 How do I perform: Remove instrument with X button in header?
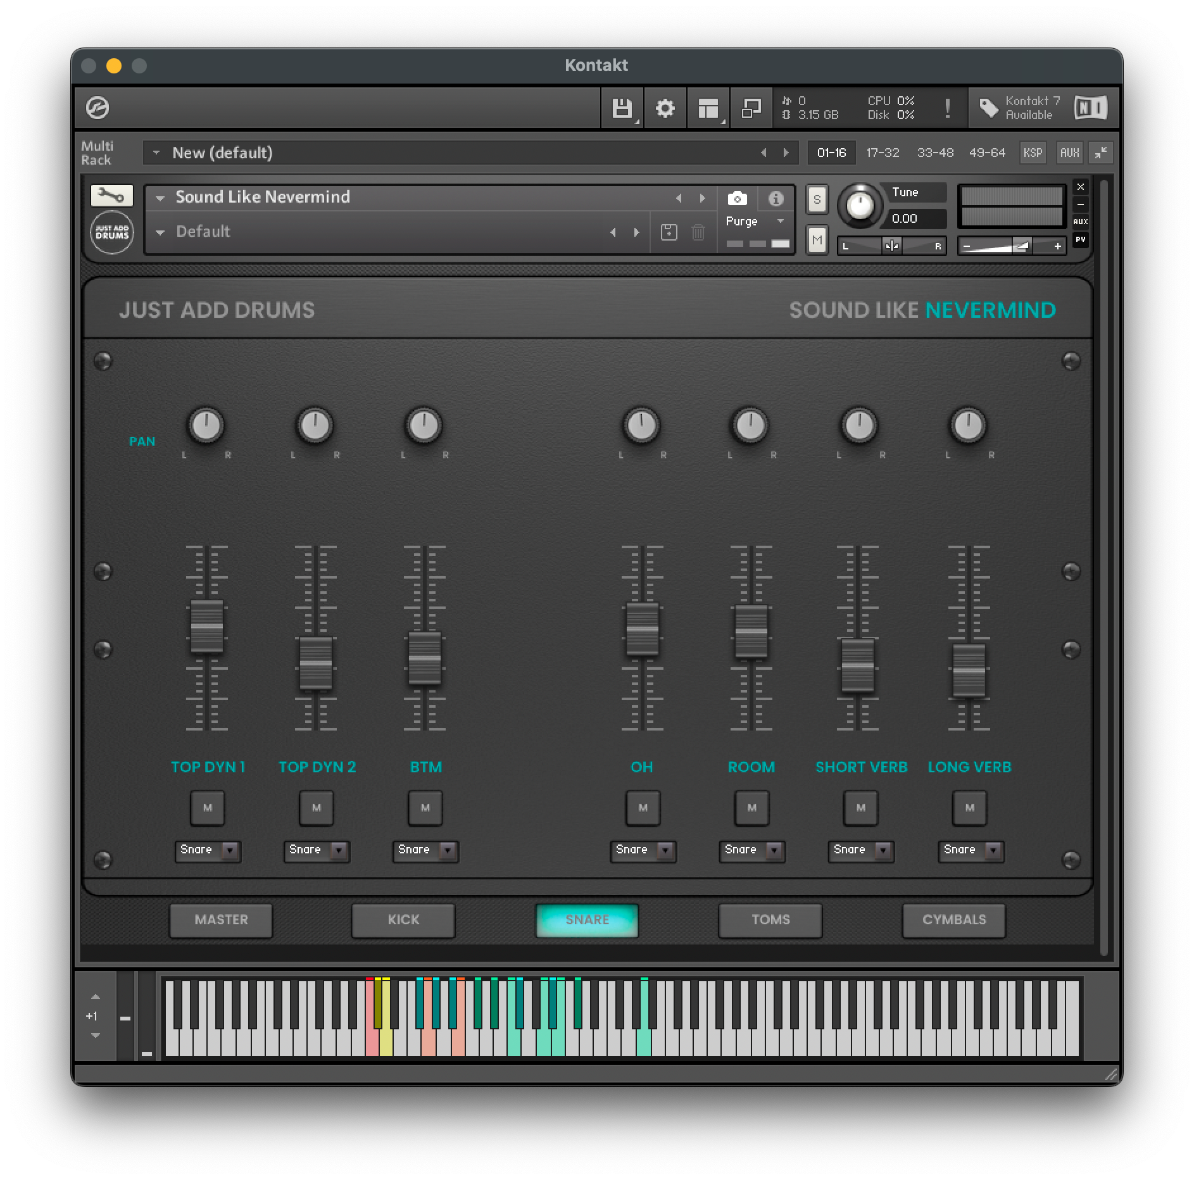[1081, 187]
